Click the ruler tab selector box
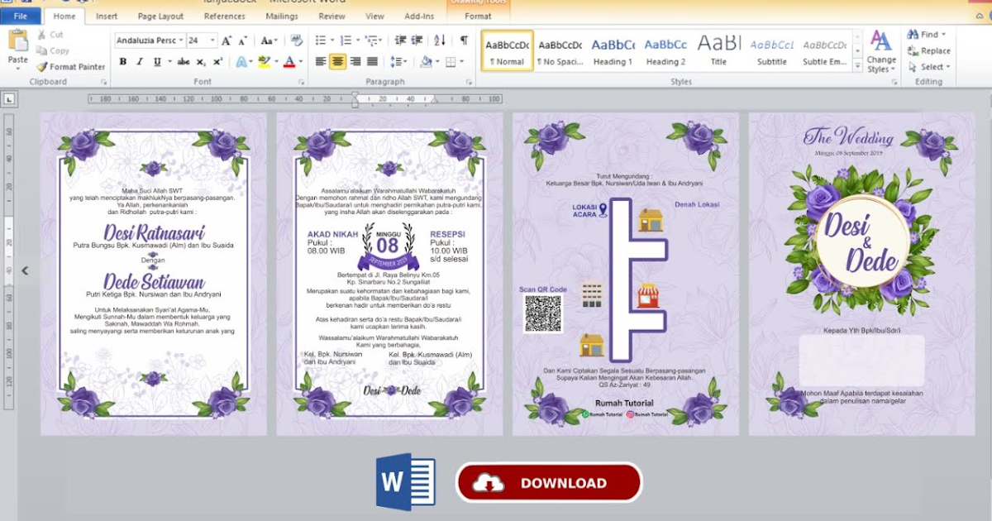Screen dimensions: 992x521 point(9,99)
